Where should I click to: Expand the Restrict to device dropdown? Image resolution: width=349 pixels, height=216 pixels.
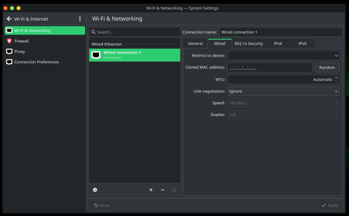click(283, 55)
